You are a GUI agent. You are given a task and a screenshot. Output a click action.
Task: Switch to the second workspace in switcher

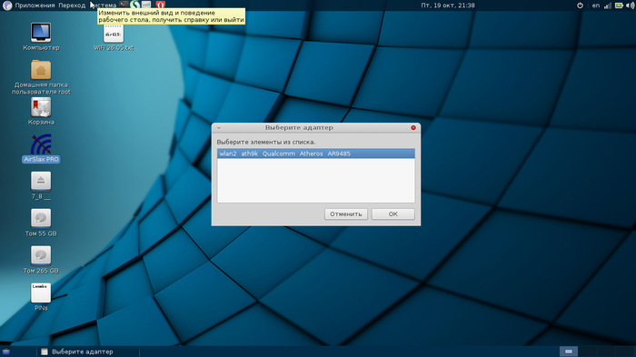tap(587, 352)
